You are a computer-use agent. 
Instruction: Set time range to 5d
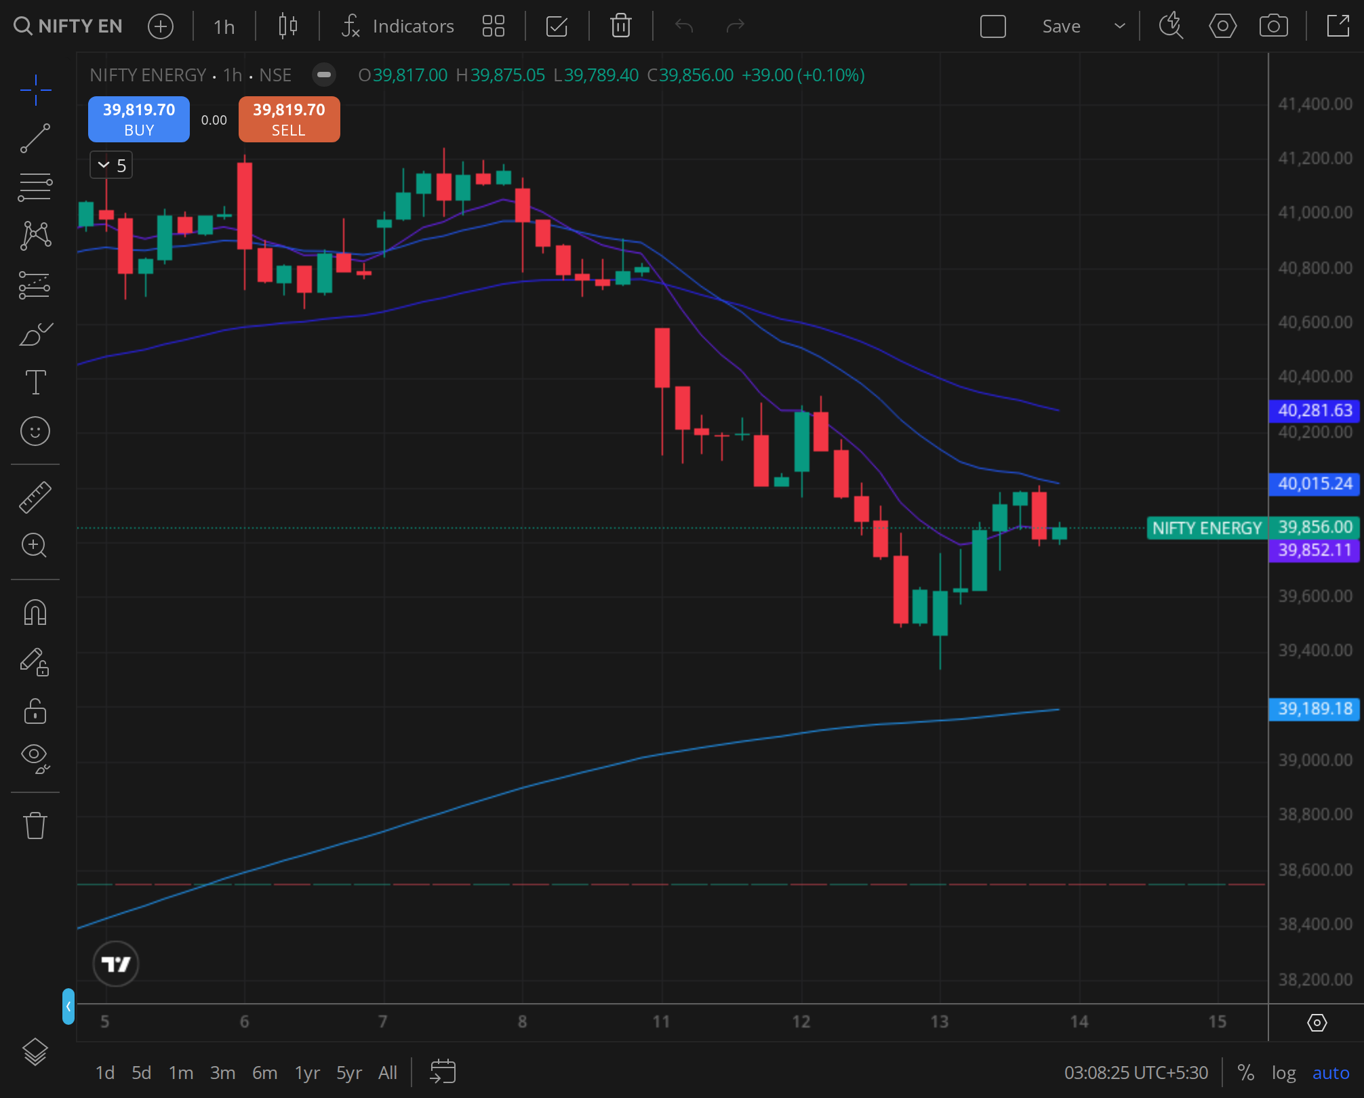141,1072
